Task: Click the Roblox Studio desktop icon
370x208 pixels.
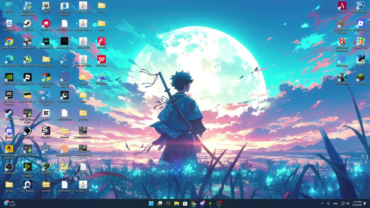Action: tap(27, 79)
